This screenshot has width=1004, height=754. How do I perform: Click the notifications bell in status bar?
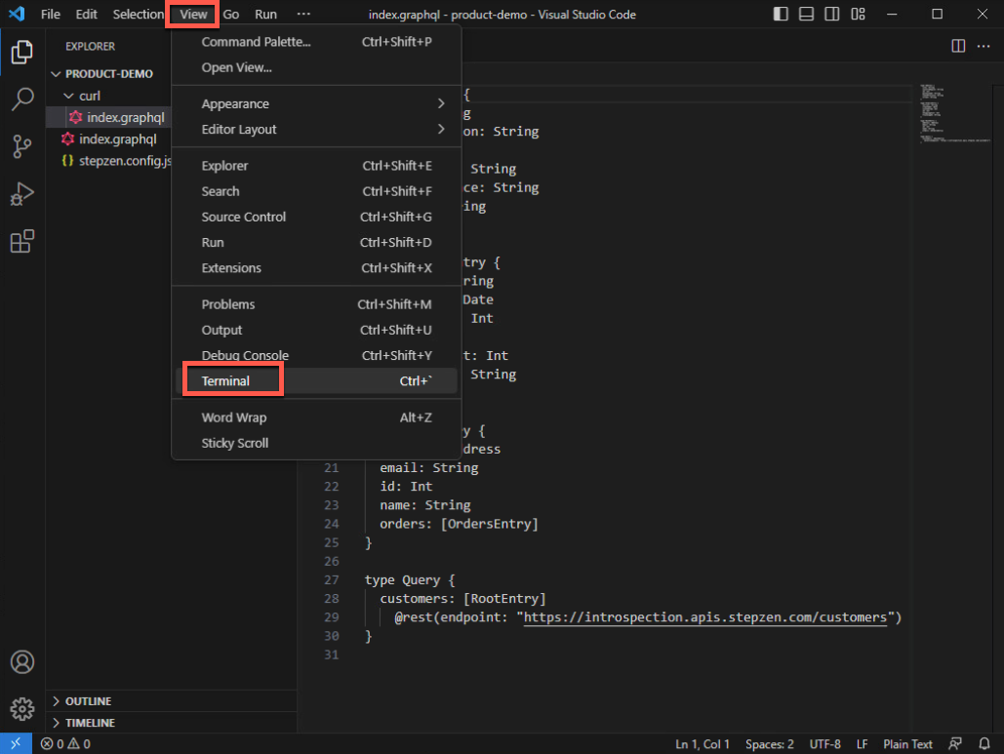984,744
